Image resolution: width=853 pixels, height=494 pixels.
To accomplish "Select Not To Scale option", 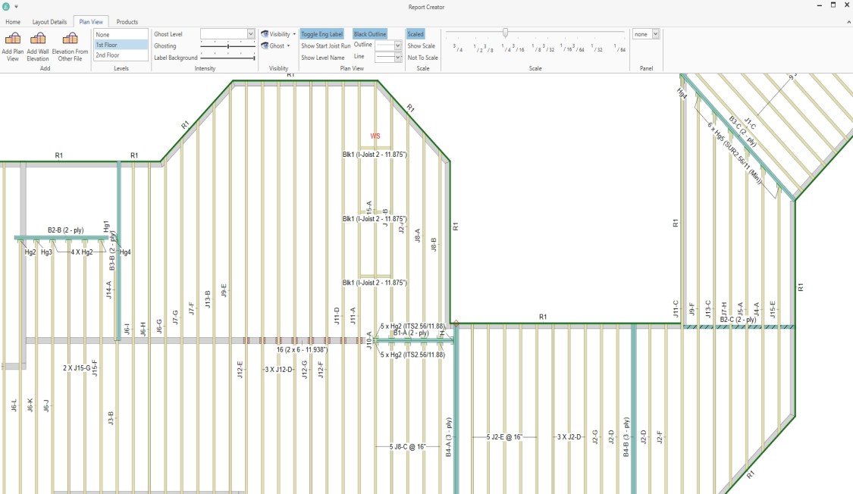I will click(x=422, y=58).
